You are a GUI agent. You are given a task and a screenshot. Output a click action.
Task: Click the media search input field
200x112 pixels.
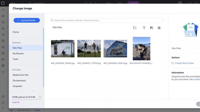pyautogui.click(x=107, y=20)
